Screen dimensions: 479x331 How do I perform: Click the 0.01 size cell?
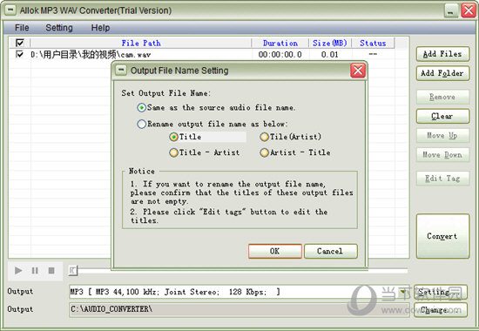(x=329, y=55)
